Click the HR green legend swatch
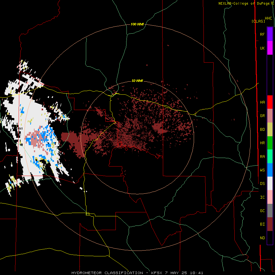This screenshot has height=275, width=275. pos(270,143)
